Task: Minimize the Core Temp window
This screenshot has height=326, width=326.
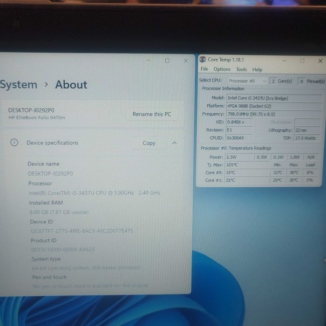Action: (x=284, y=61)
